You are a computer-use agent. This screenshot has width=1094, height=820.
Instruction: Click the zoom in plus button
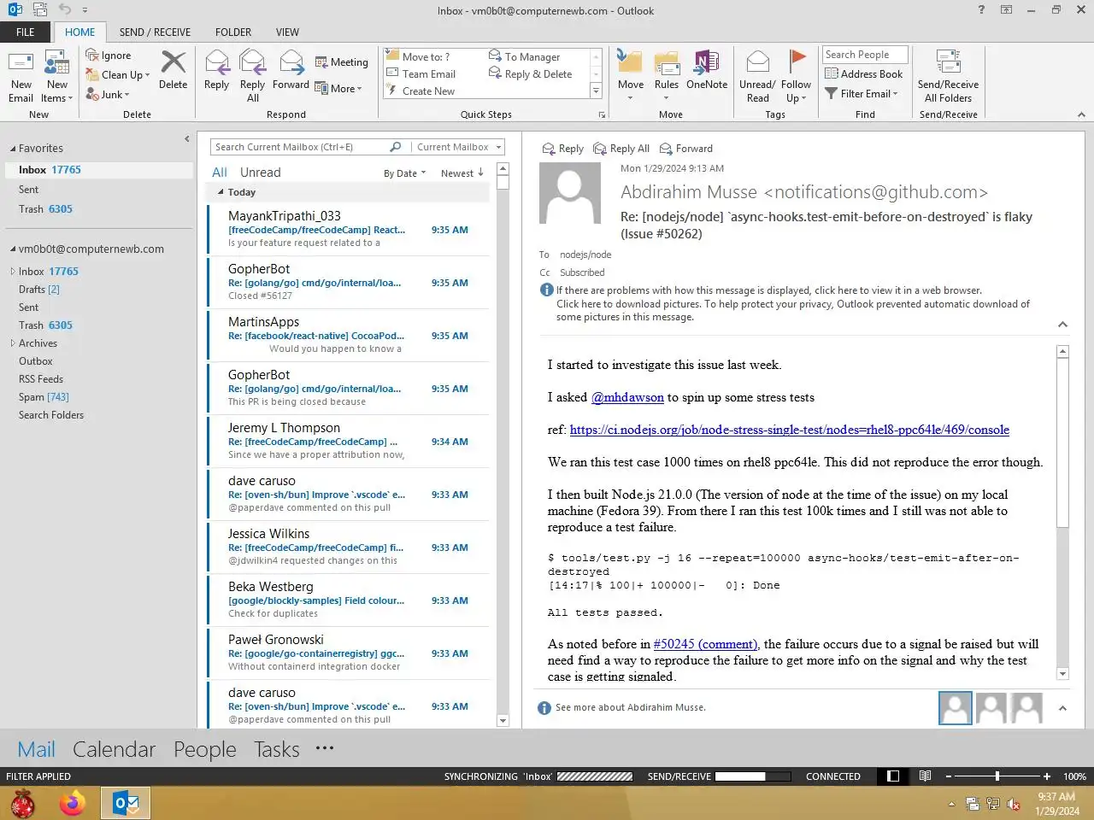click(1046, 776)
